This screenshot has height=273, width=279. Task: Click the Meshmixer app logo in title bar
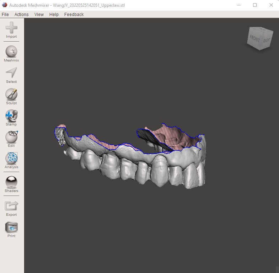[5, 5]
